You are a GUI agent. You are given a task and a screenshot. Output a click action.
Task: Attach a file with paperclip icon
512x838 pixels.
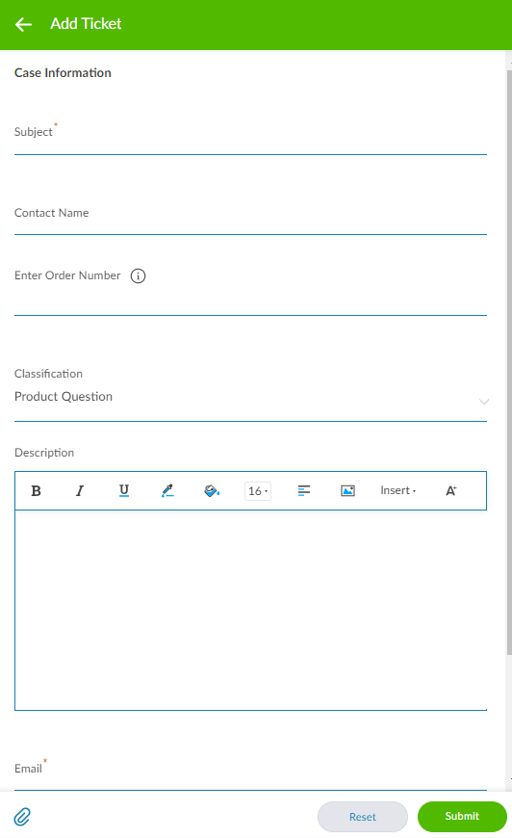22,817
